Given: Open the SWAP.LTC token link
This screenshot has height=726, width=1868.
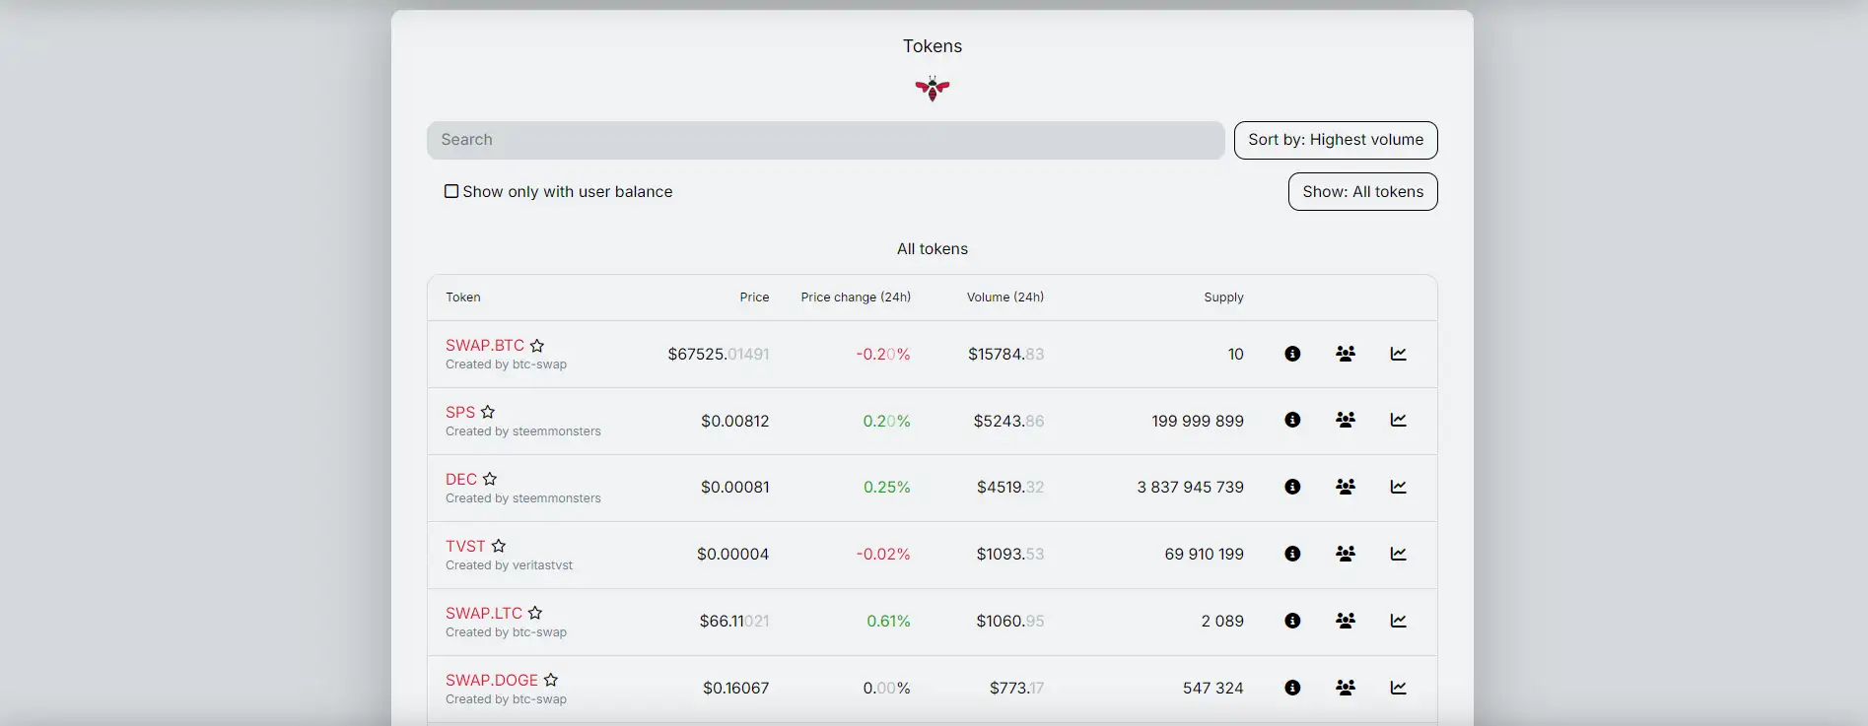Looking at the screenshot, I should [x=483, y=613].
